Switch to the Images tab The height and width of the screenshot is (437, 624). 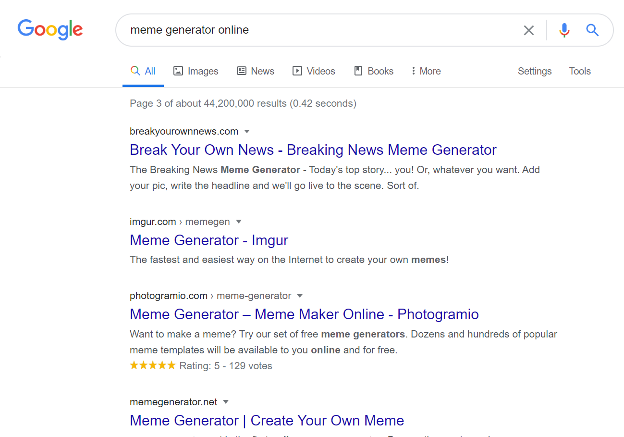pyautogui.click(x=196, y=71)
